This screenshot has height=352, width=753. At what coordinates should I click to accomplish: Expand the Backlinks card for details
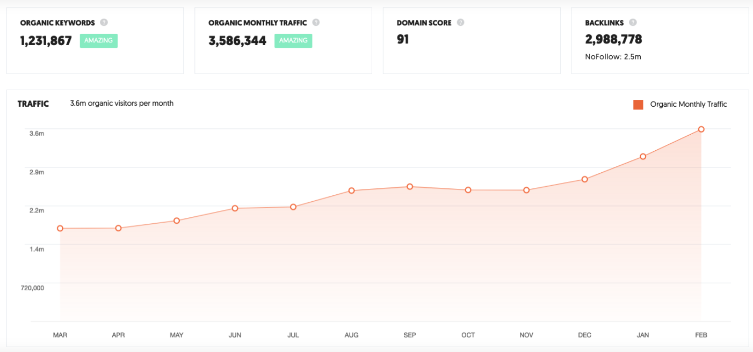point(660,40)
